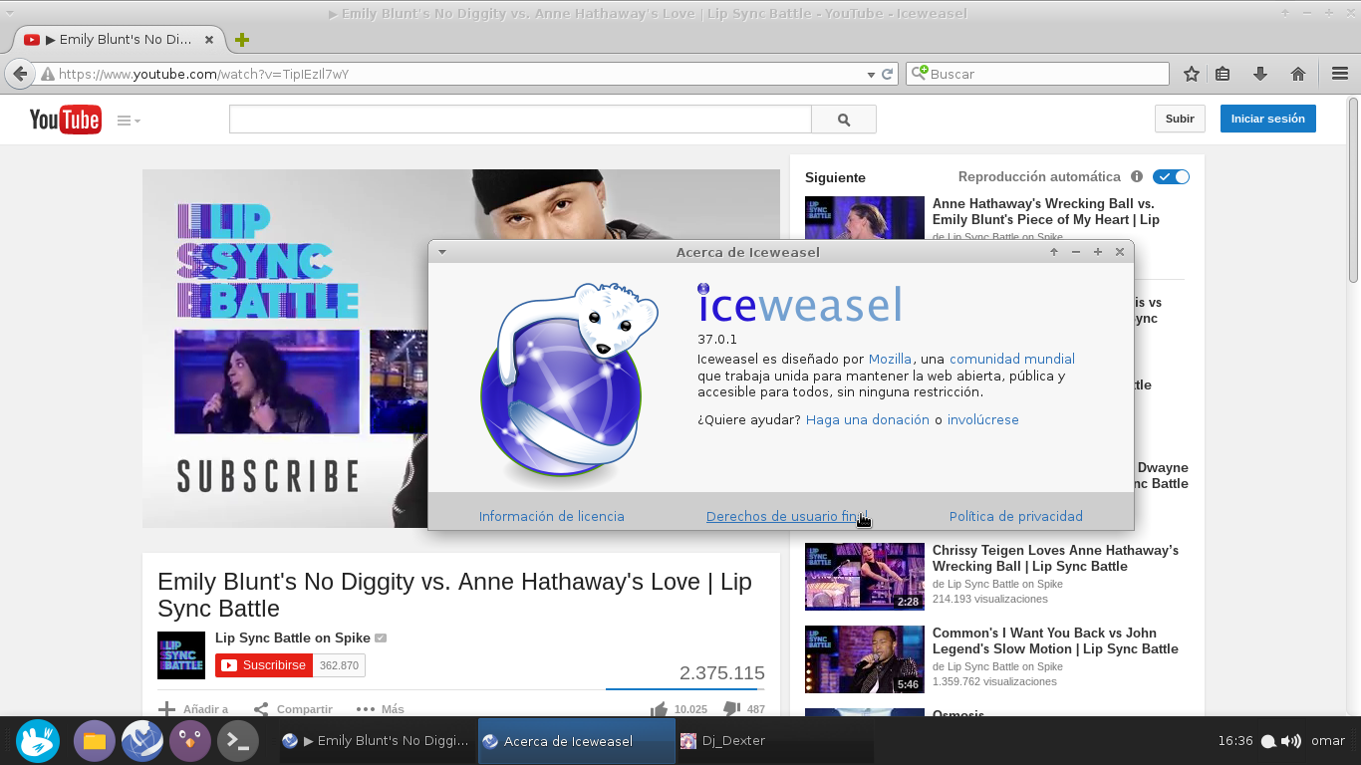The height and width of the screenshot is (765, 1361).
Task: Click the YouTube search magnifier button
Action: click(844, 120)
